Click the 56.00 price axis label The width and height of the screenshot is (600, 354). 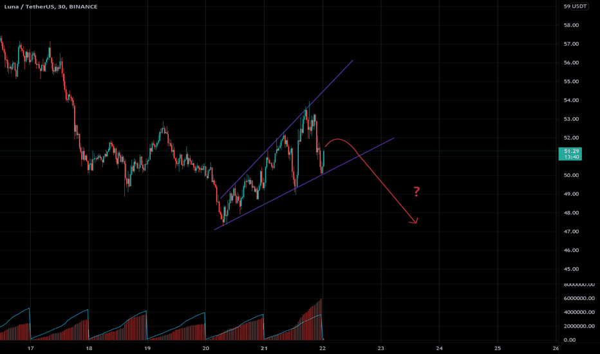coord(571,63)
